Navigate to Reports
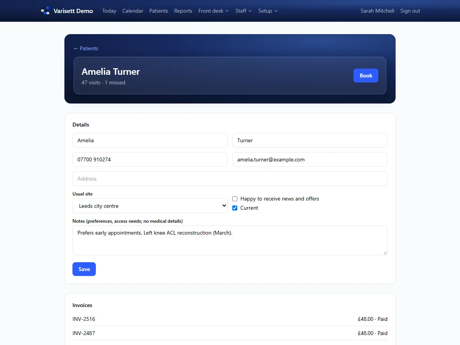The width and height of the screenshot is (460, 345). click(x=183, y=11)
